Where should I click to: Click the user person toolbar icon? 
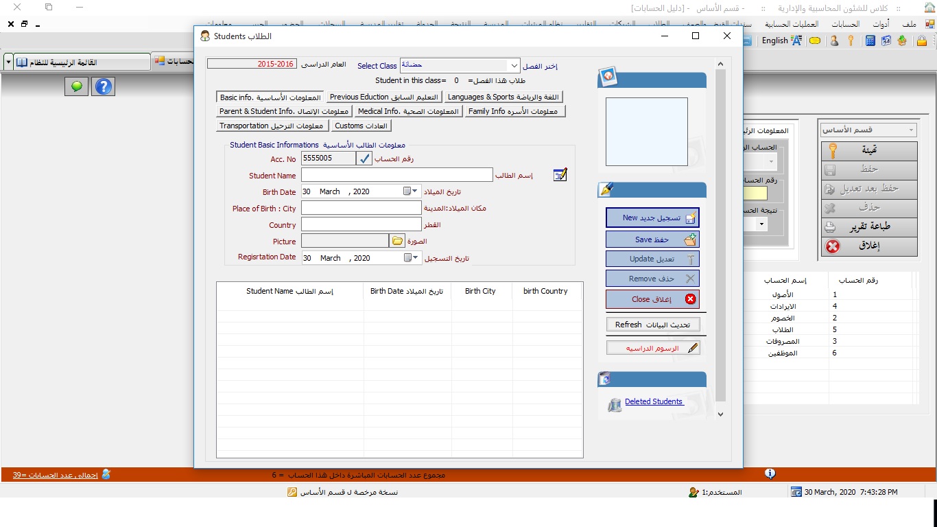tap(834, 40)
